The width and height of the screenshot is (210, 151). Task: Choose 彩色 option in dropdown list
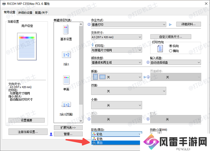click(x=116, y=139)
